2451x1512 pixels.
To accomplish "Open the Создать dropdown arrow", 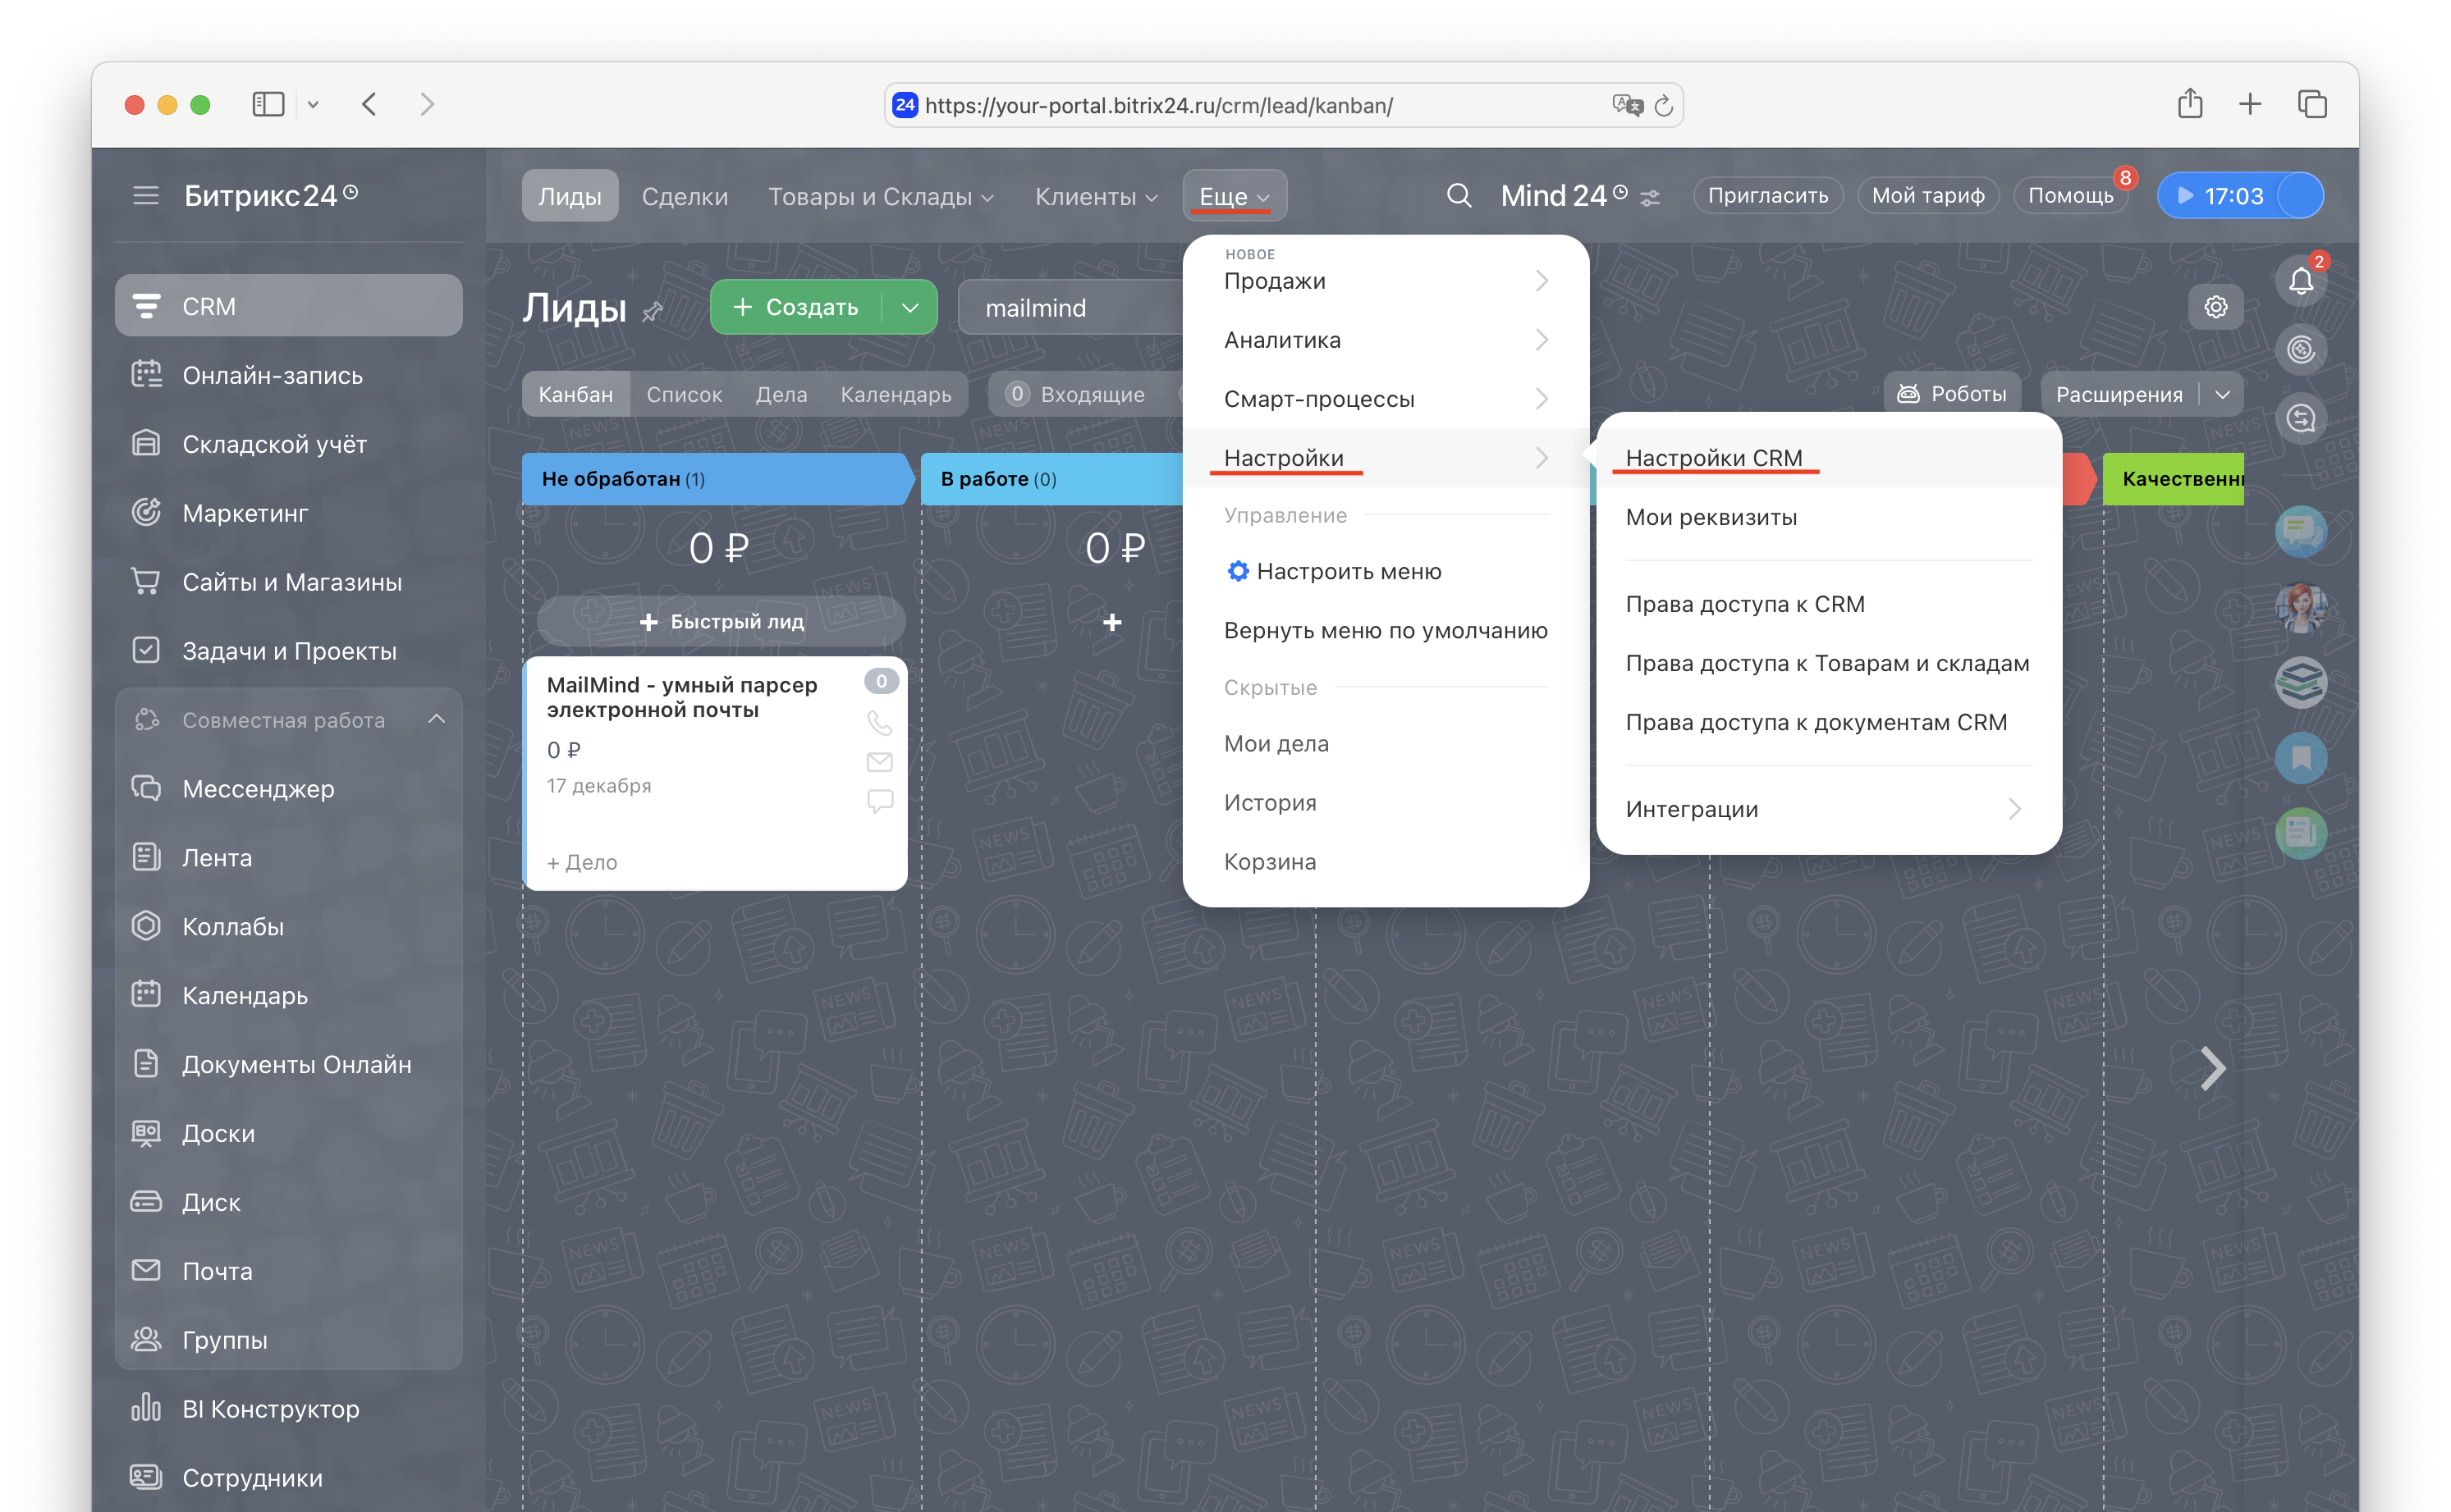I will [909, 307].
